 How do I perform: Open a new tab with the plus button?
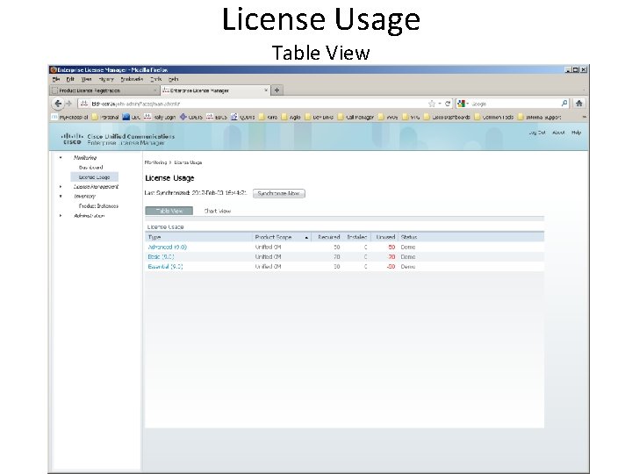(x=276, y=90)
